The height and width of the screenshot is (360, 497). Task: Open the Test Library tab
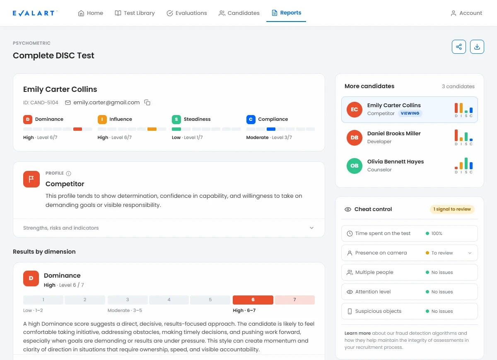point(135,13)
